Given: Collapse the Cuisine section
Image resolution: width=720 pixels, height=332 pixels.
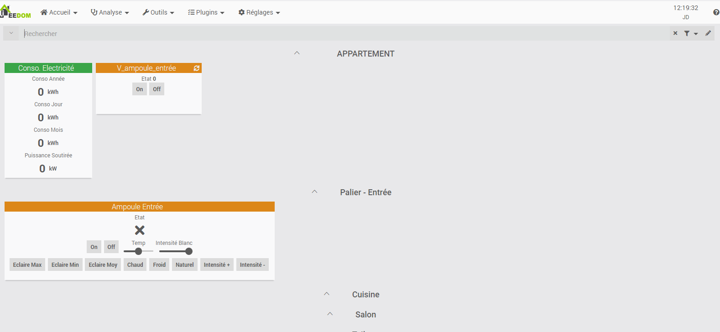Looking at the screenshot, I should (x=327, y=294).
